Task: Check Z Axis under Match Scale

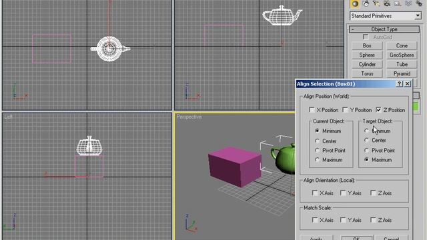Action: click(x=373, y=220)
